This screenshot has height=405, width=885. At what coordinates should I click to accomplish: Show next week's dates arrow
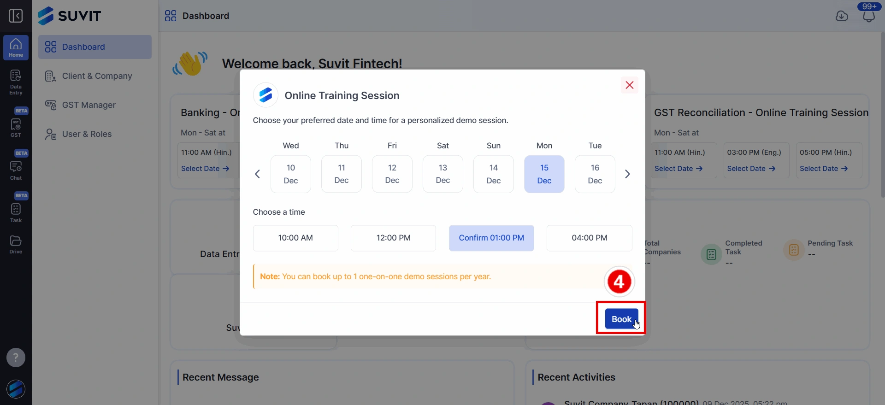627,174
